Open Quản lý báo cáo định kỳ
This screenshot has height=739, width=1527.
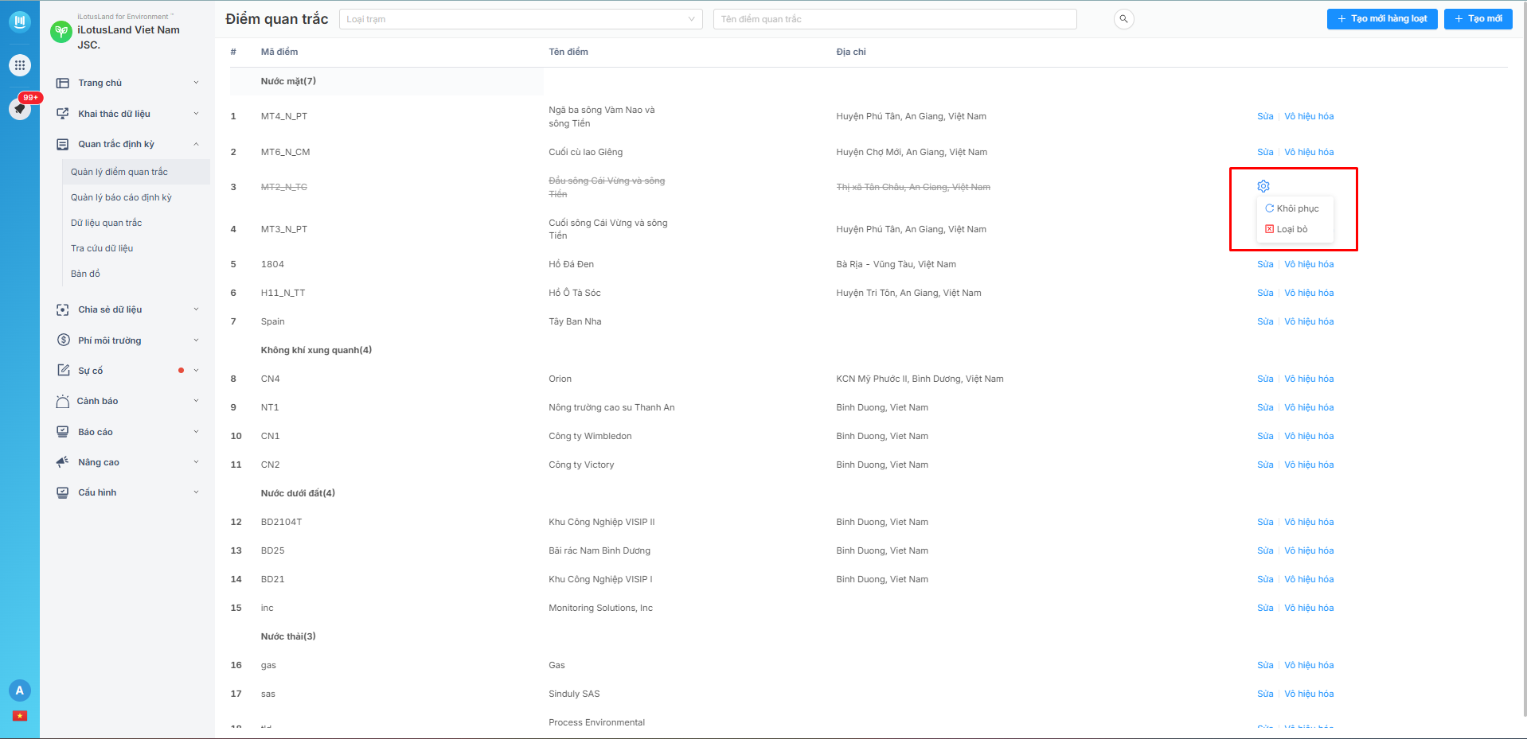[x=121, y=197]
